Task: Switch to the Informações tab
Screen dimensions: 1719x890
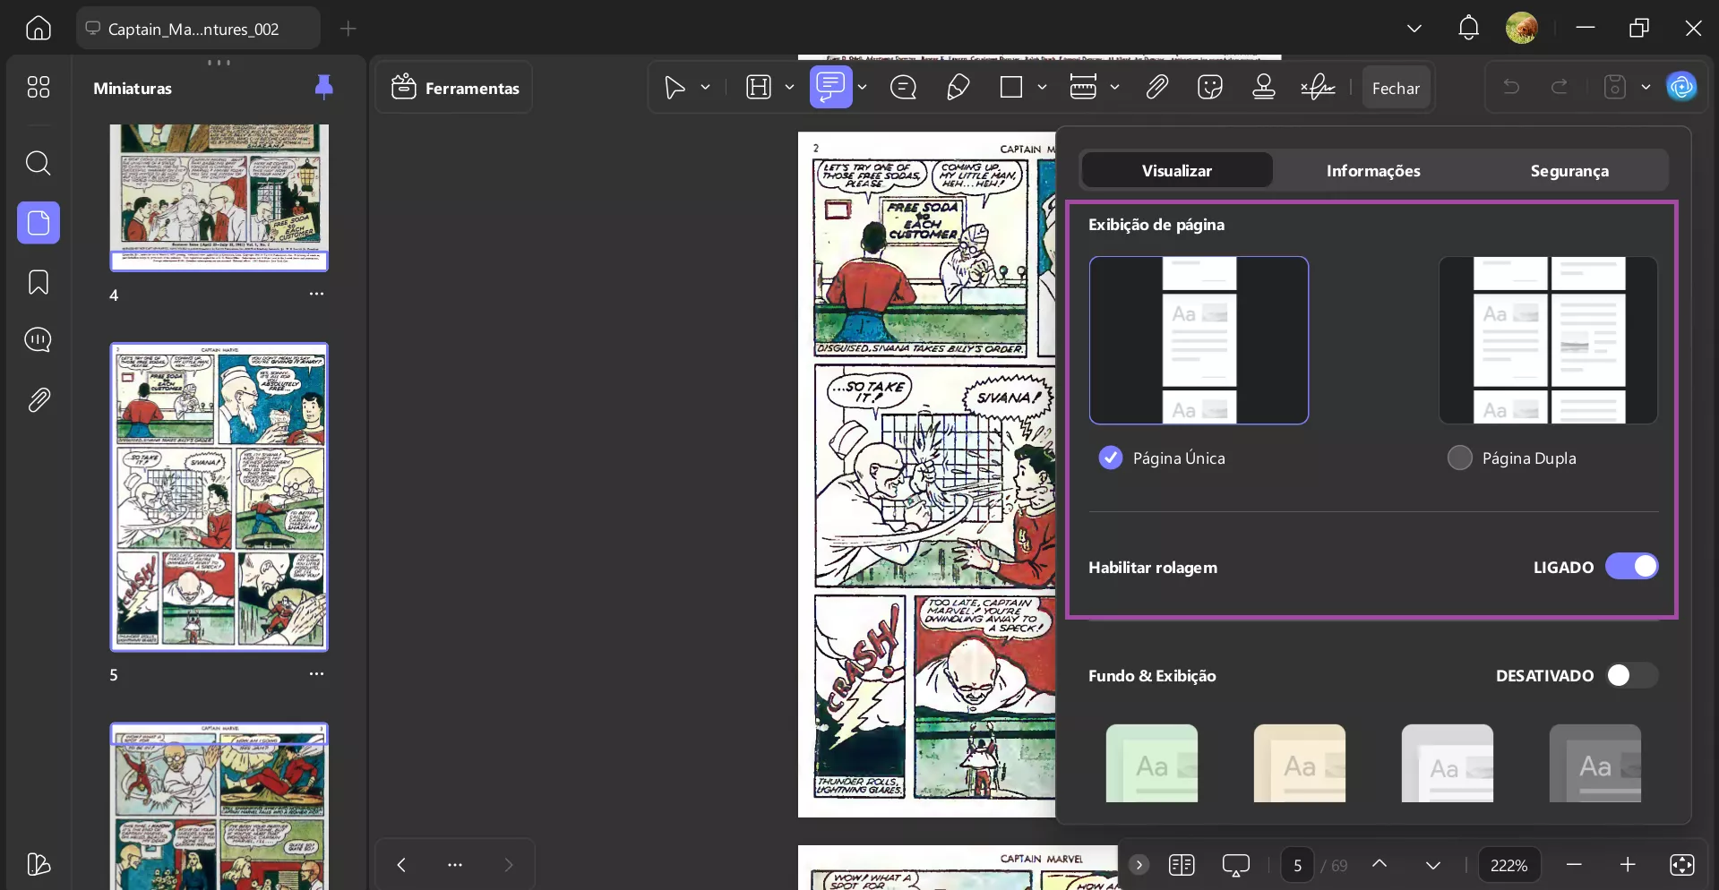Action: (x=1372, y=170)
